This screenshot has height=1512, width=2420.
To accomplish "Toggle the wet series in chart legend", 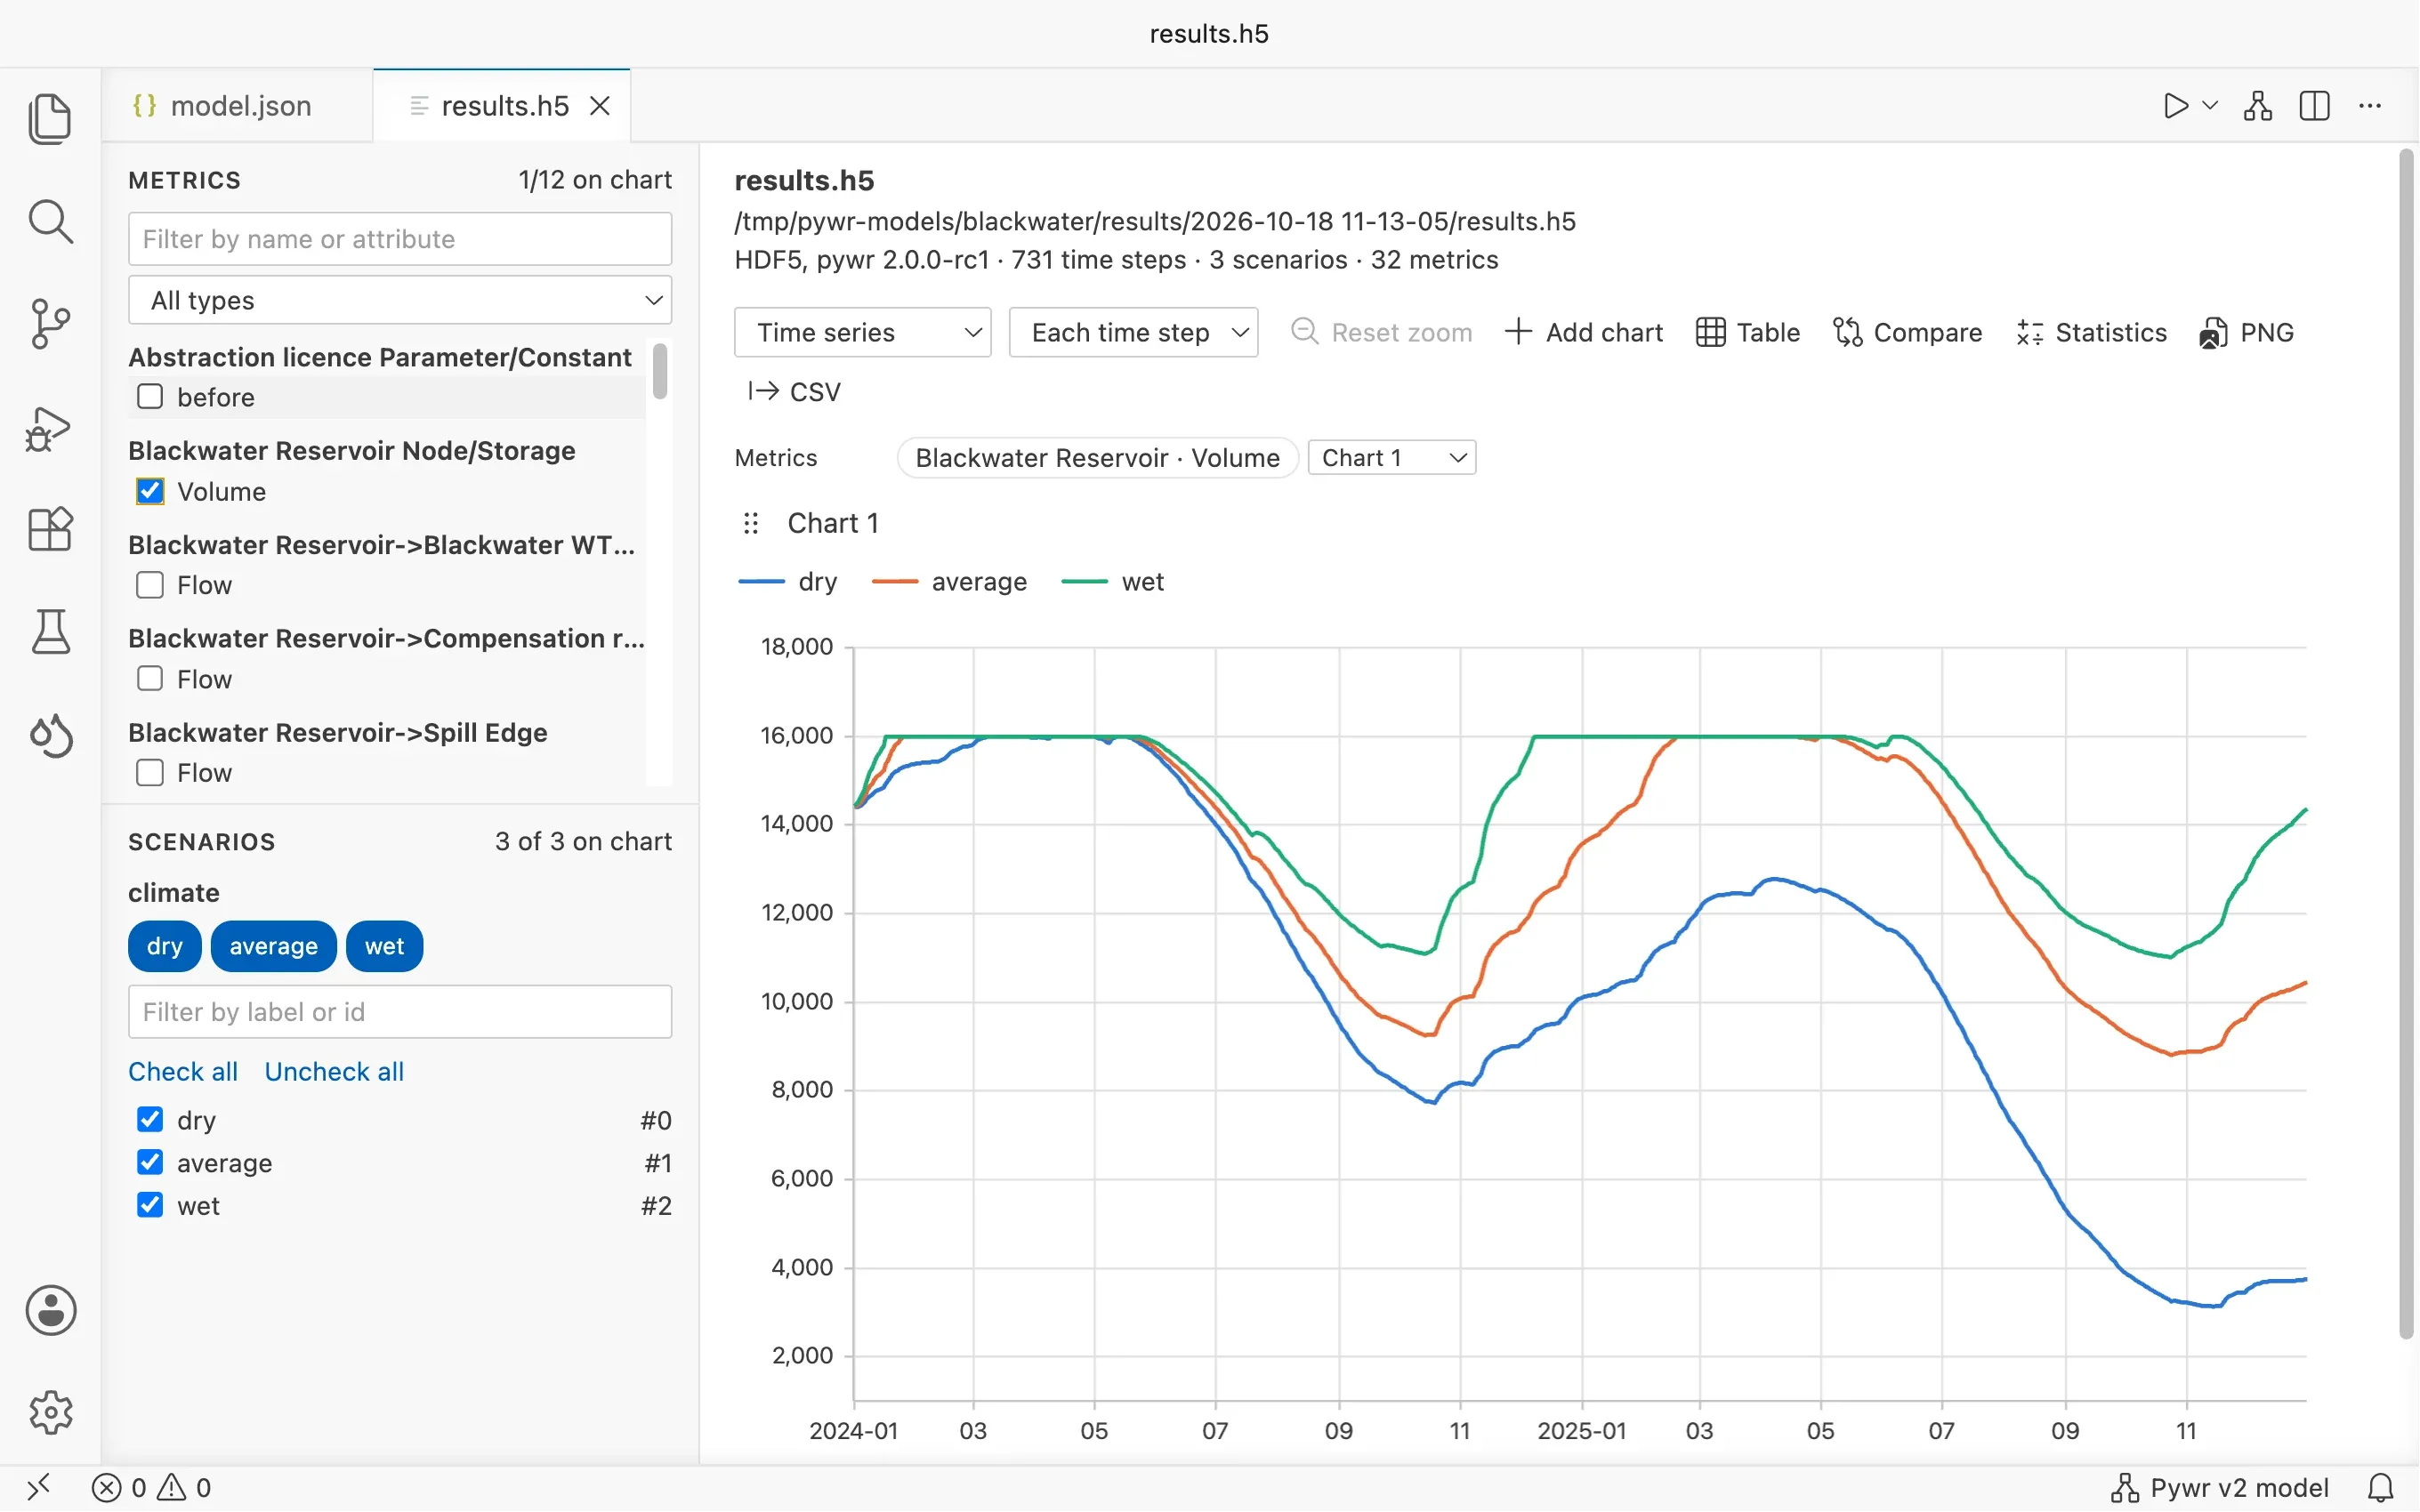I will (1113, 582).
